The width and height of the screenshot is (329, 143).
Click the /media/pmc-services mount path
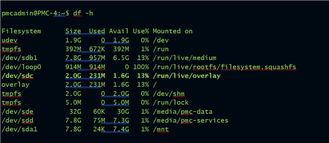pyautogui.click(x=190, y=121)
